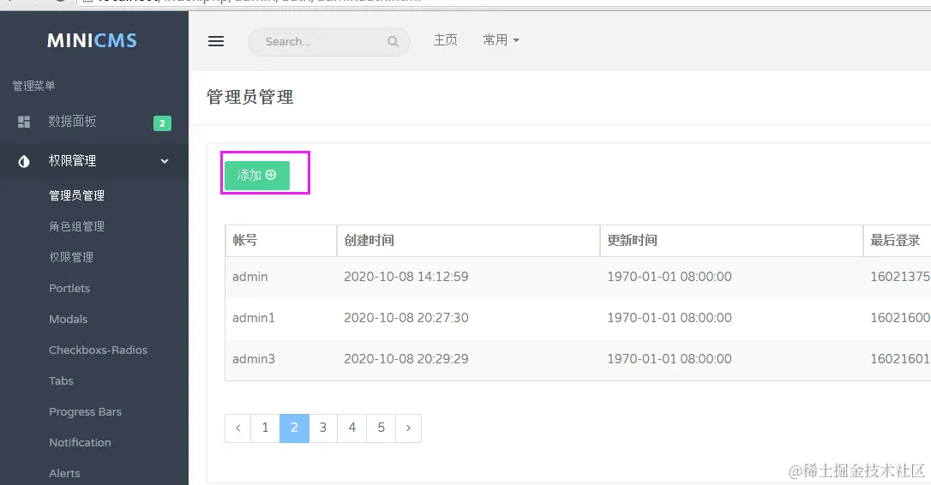Image resolution: width=931 pixels, height=485 pixels.
Task: Click creation time 2020-10-08 20:29:29
Action: point(406,358)
